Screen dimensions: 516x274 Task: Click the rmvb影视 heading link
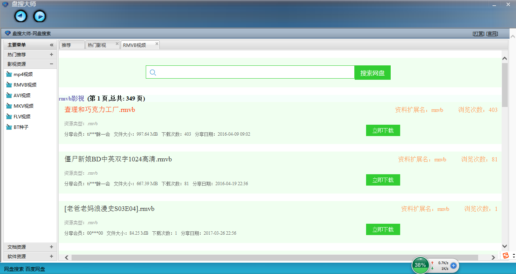(x=72, y=99)
